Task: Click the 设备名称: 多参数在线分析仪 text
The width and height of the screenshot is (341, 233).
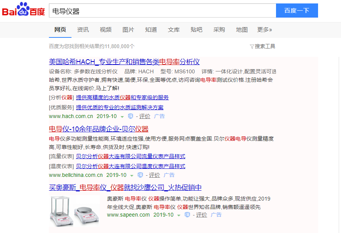Action: pyautogui.click(x=83, y=71)
